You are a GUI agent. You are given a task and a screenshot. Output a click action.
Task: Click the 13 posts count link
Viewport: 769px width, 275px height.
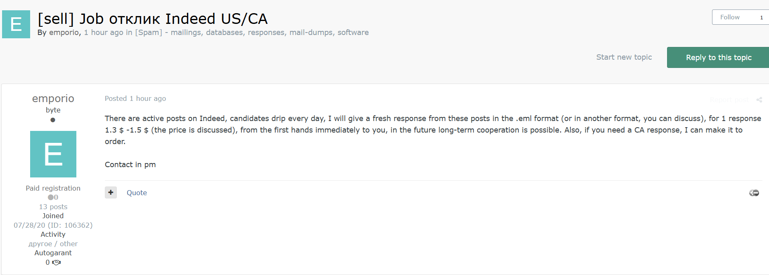coord(53,207)
